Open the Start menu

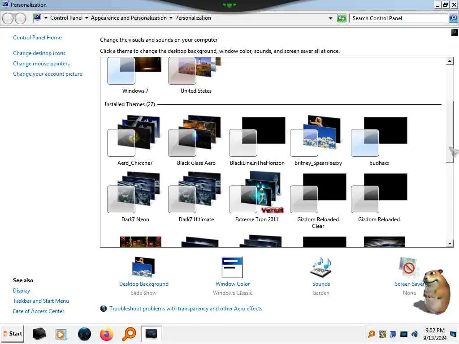[x=12, y=334]
